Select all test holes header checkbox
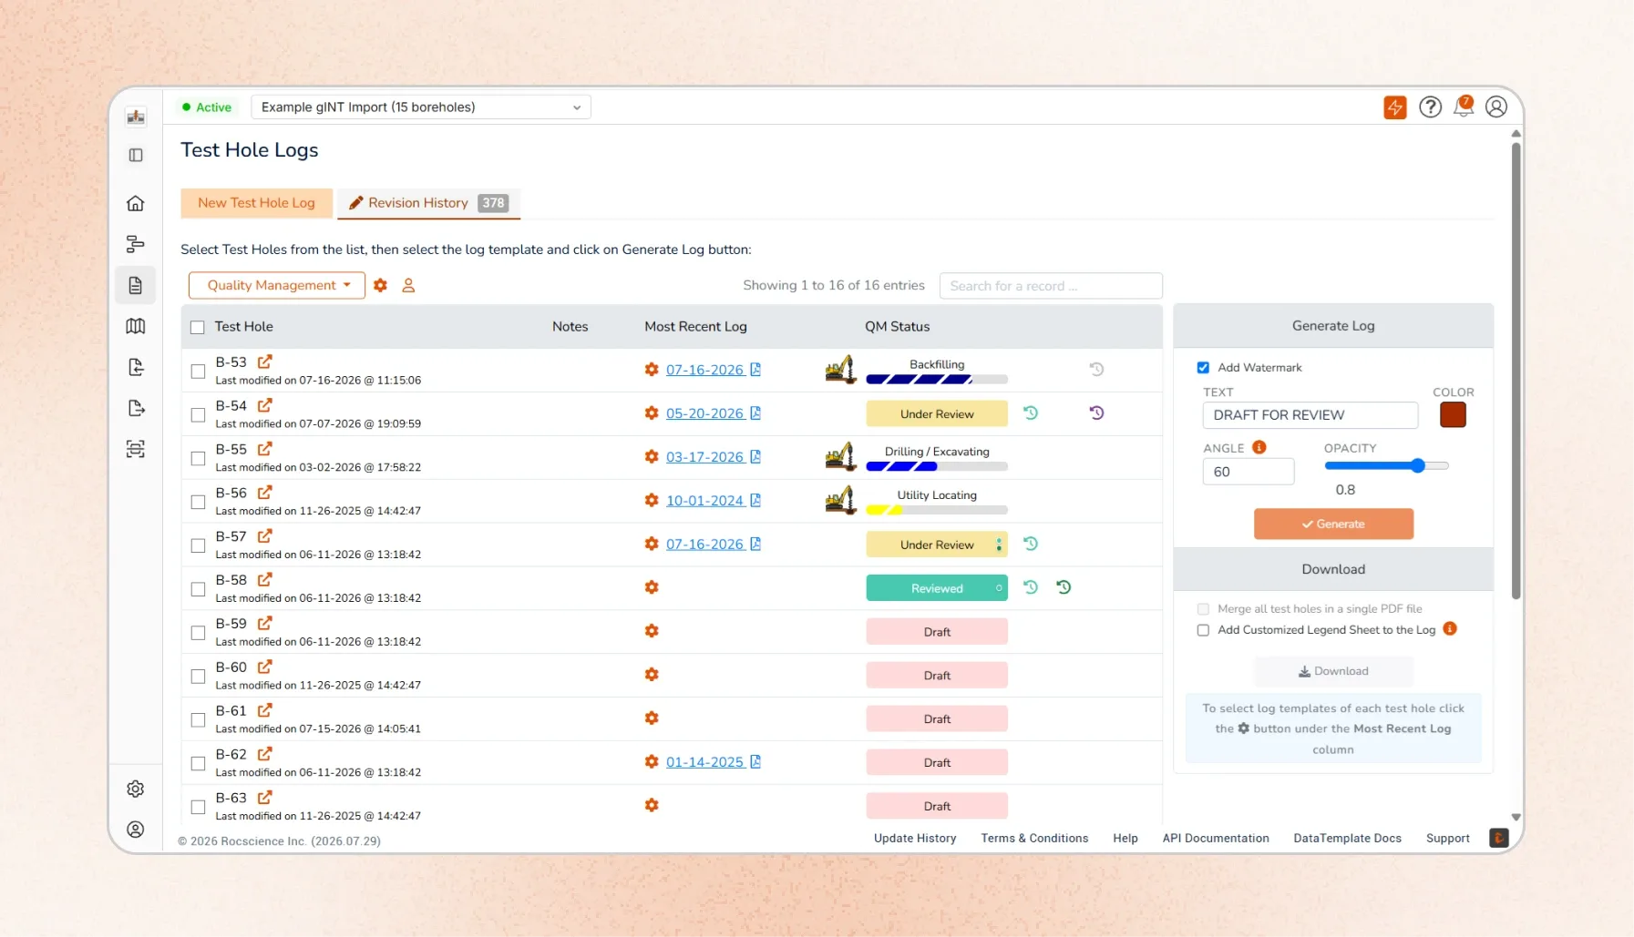This screenshot has width=1634, height=937. pyautogui.click(x=198, y=327)
